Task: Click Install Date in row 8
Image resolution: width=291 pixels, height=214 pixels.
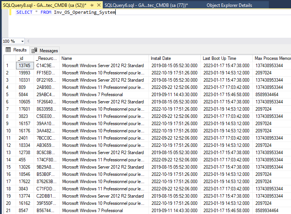Action: [175, 116]
